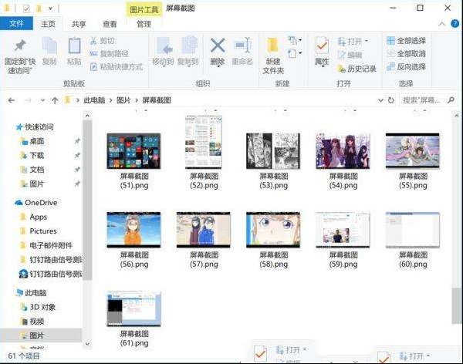Click 粘贴快捷方式 option
Viewport: 463px width, 364px height.
[117, 67]
